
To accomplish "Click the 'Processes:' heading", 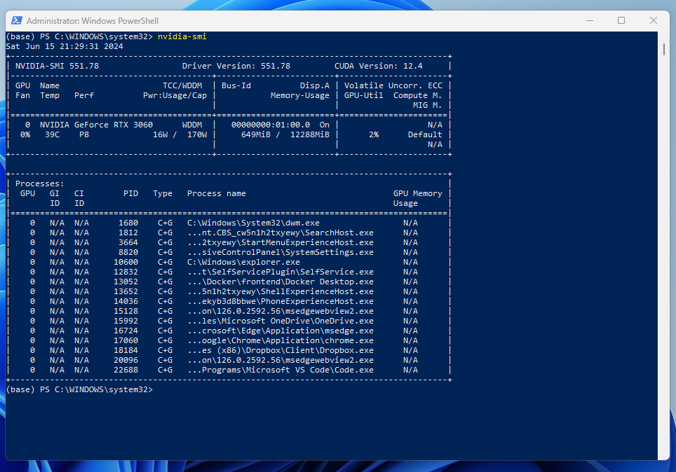I will (x=40, y=184).
